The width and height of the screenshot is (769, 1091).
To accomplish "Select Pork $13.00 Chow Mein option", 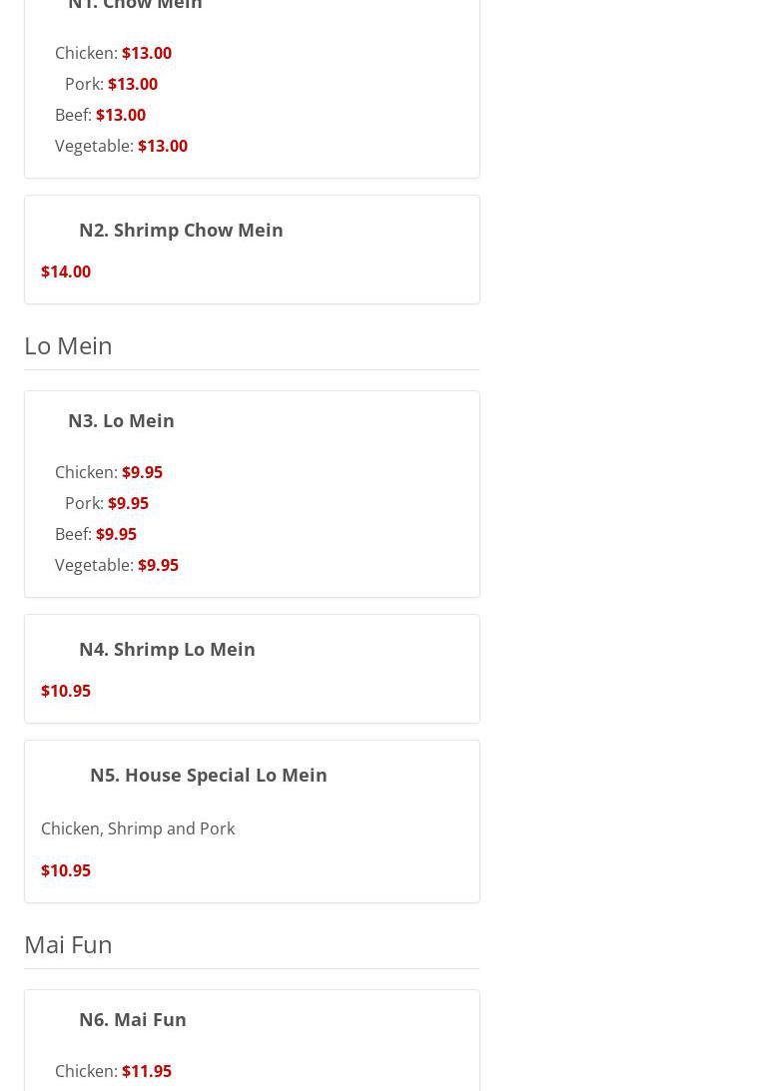I will point(111,84).
